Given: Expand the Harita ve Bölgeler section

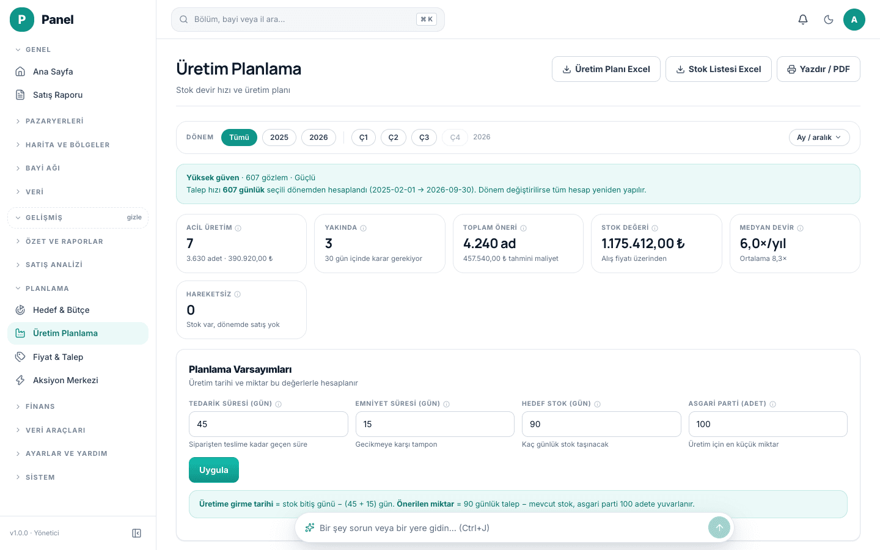Looking at the screenshot, I should pyautogui.click(x=78, y=145).
